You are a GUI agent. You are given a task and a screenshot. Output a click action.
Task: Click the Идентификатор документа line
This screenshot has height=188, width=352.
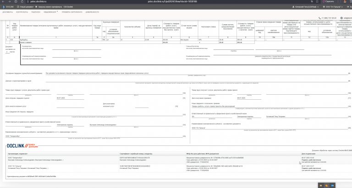pyautogui.click(x=32, y=177)
